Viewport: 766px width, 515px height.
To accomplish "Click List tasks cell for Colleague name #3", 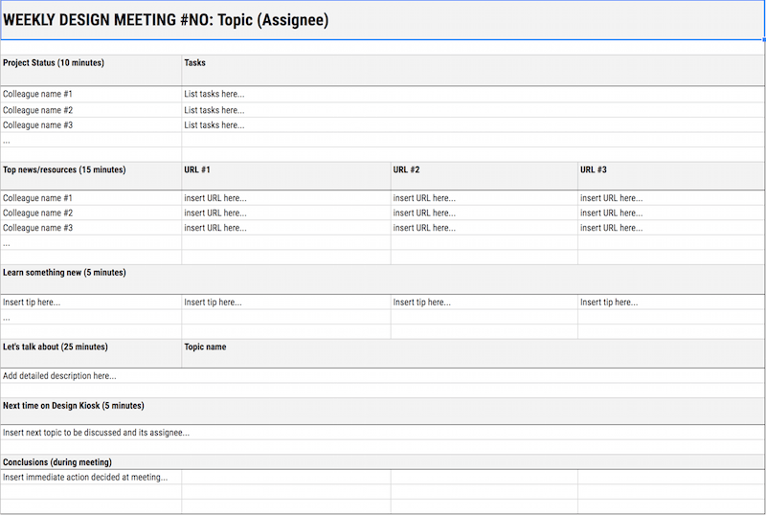I will (214, 125).
